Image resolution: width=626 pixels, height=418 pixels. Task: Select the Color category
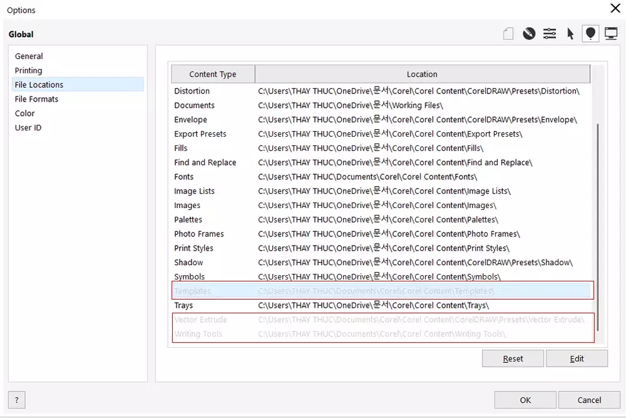click(25, 113)
